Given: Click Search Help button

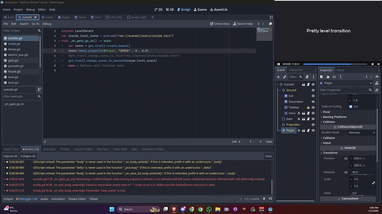Looking at the screenshot, I should [x=243, y=24].
